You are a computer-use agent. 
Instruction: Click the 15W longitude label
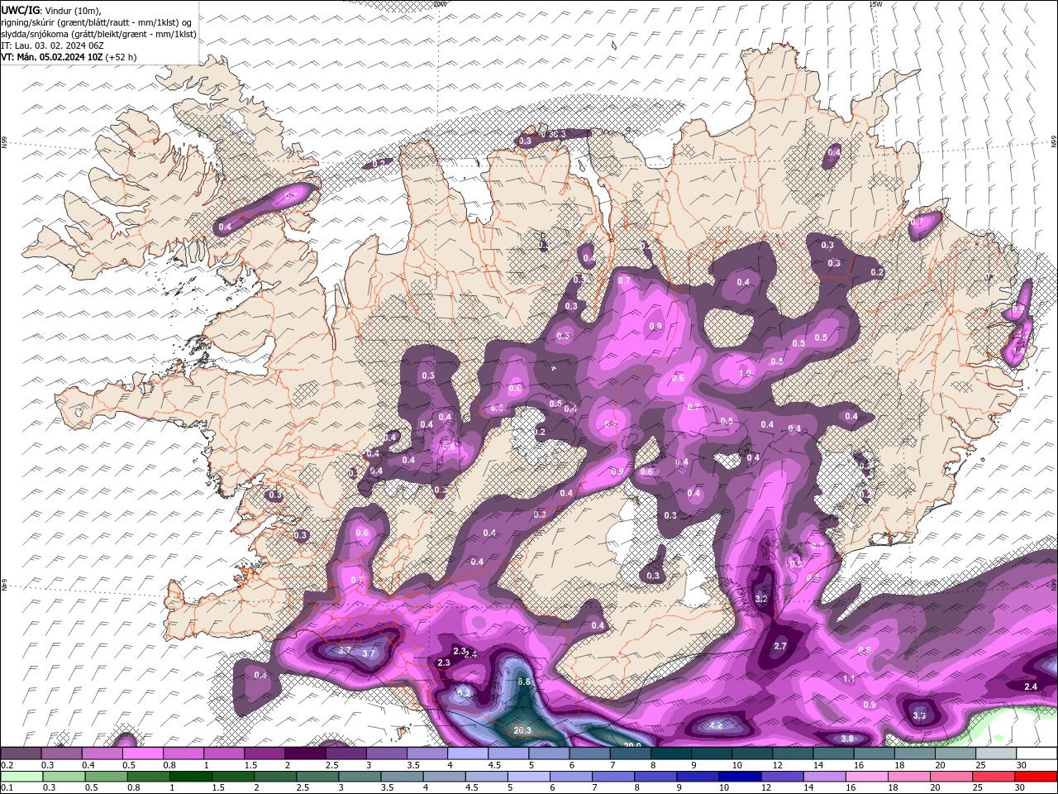[x=875, y=4]
